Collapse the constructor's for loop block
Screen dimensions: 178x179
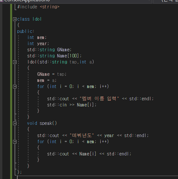point(15,86)
